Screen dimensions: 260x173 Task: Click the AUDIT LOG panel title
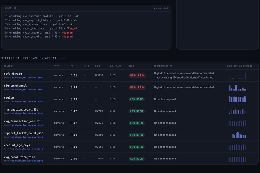click(x=11, y=8)
